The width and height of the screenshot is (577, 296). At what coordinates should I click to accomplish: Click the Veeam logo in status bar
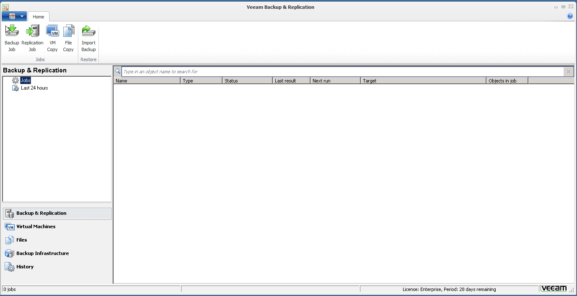tap(554, 288)
